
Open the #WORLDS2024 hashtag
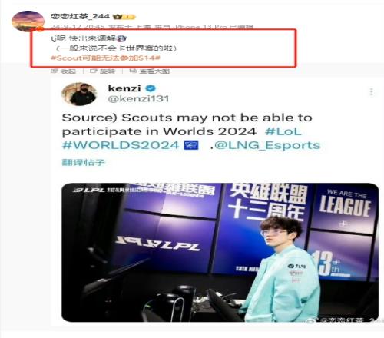coord(121,145)
